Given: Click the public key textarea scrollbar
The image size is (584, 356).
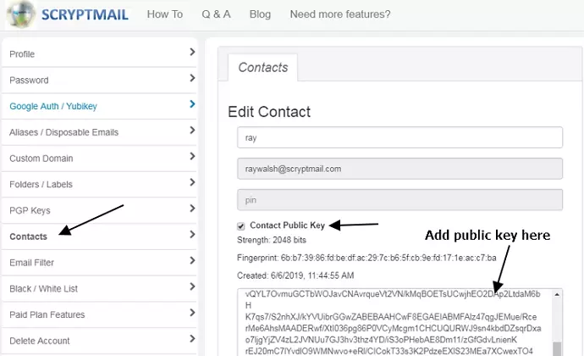Looking at the screenshot, I should (557, 322).
